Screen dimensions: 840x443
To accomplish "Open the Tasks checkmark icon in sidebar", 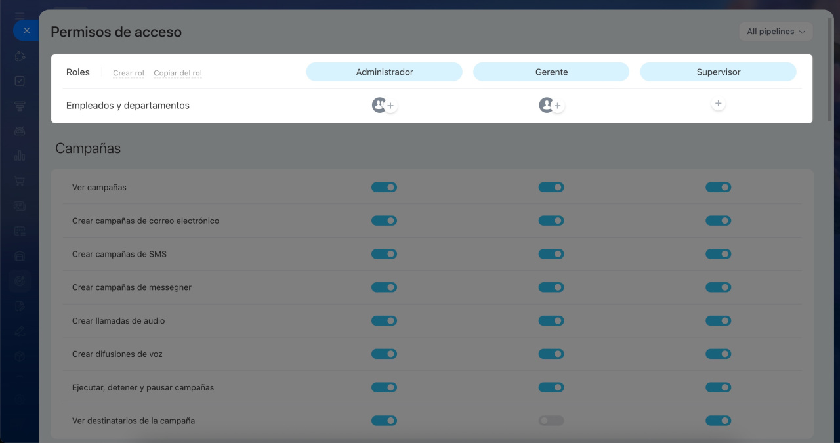I will coord(20,81).
